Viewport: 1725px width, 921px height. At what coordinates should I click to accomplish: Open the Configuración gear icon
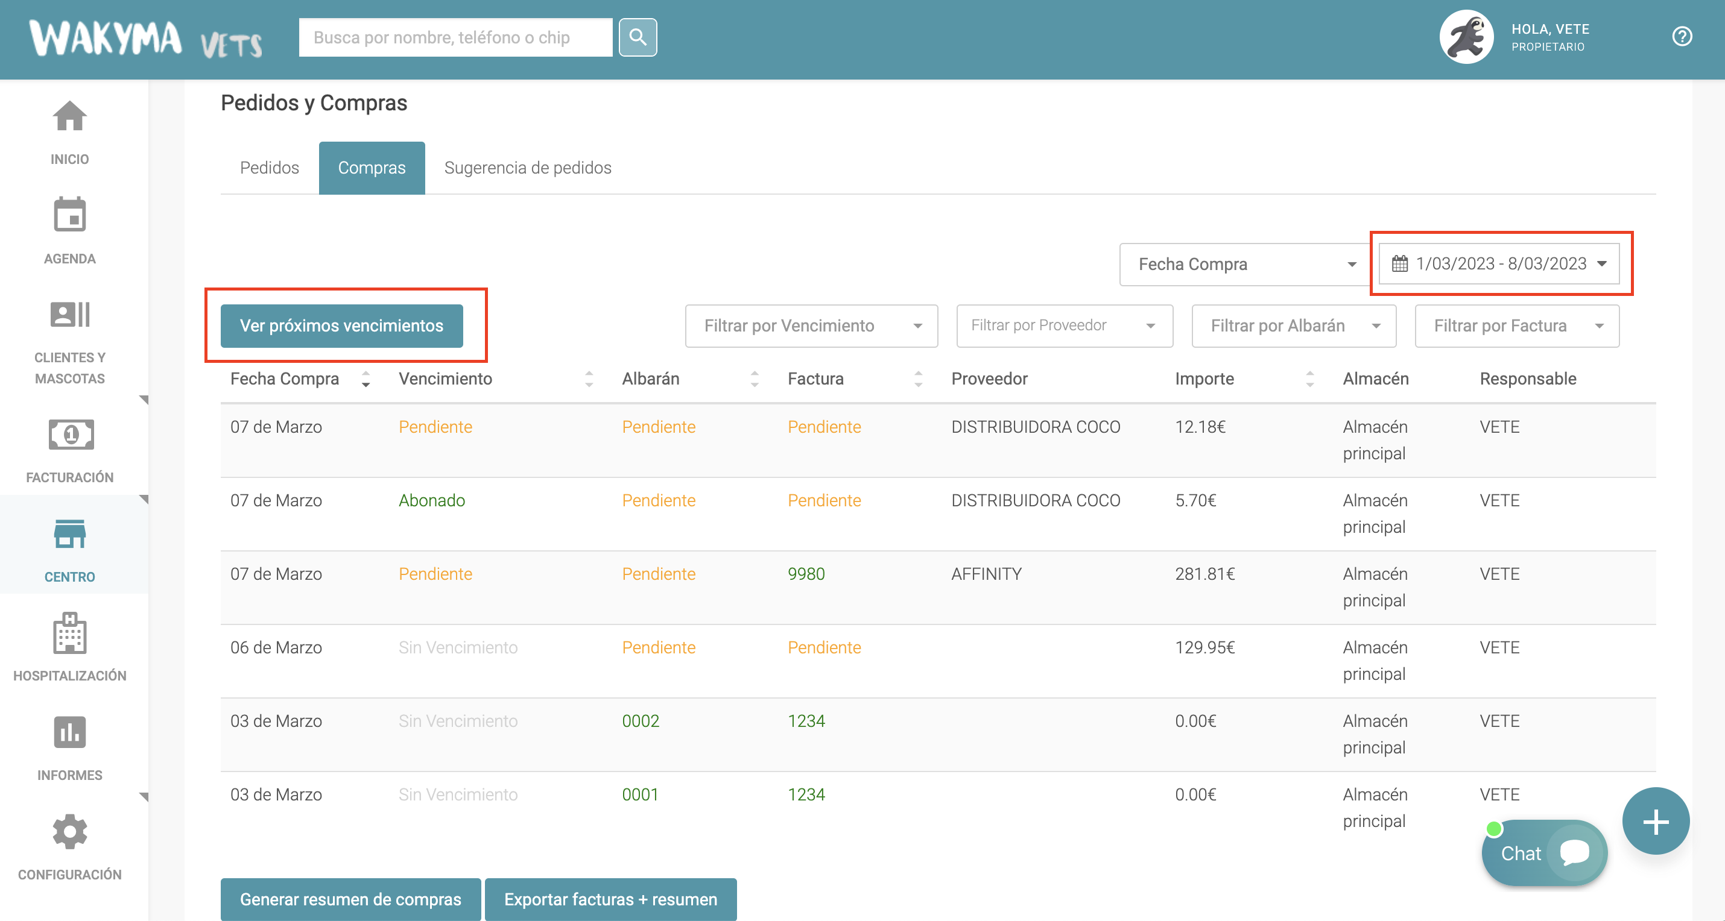point(69,832)
